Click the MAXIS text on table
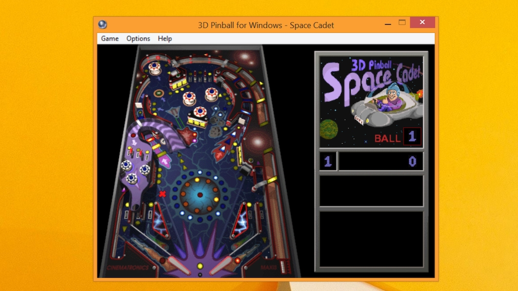Viewport: 518px width, 291px height. click(x=269, y=267)
